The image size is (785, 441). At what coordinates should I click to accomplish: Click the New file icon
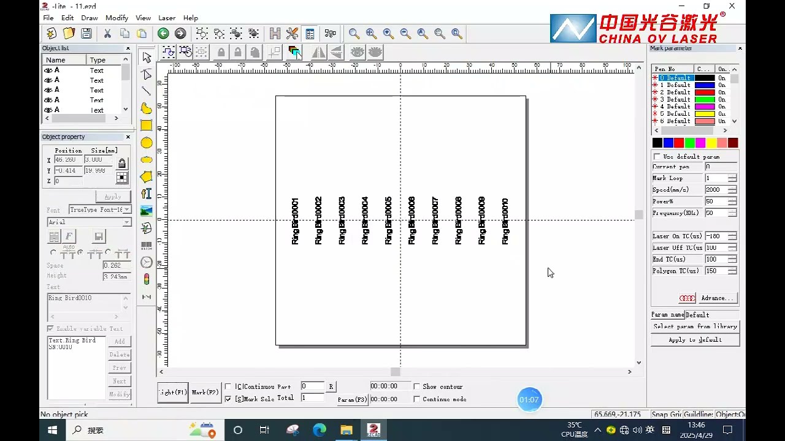tap(52, 33)
